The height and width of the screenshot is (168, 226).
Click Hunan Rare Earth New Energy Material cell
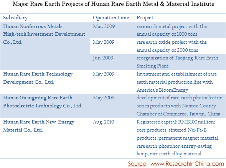(39, 126)
